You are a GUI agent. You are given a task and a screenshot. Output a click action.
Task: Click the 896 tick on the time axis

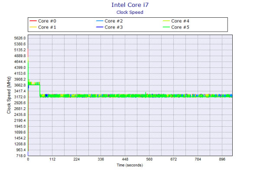[222, 159]
